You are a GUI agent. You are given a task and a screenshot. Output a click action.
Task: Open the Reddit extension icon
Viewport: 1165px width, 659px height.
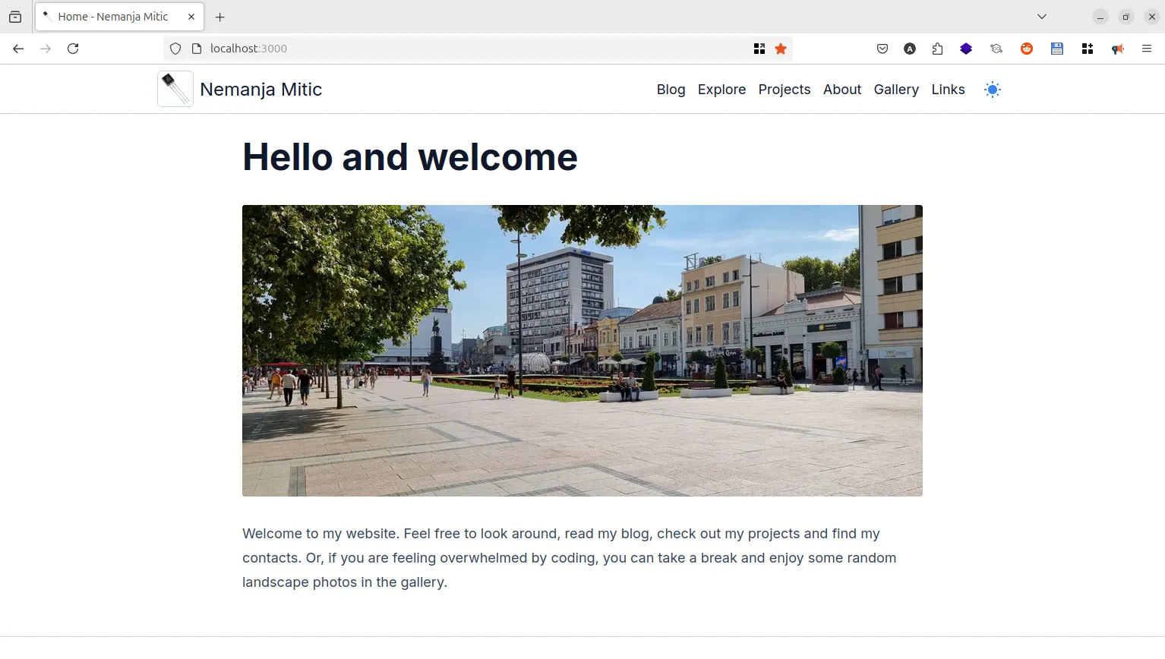coord(1027,48)
